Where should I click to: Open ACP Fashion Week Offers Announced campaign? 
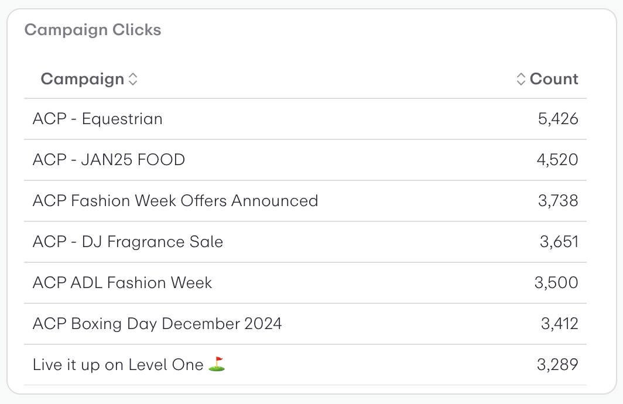point(175,201)
